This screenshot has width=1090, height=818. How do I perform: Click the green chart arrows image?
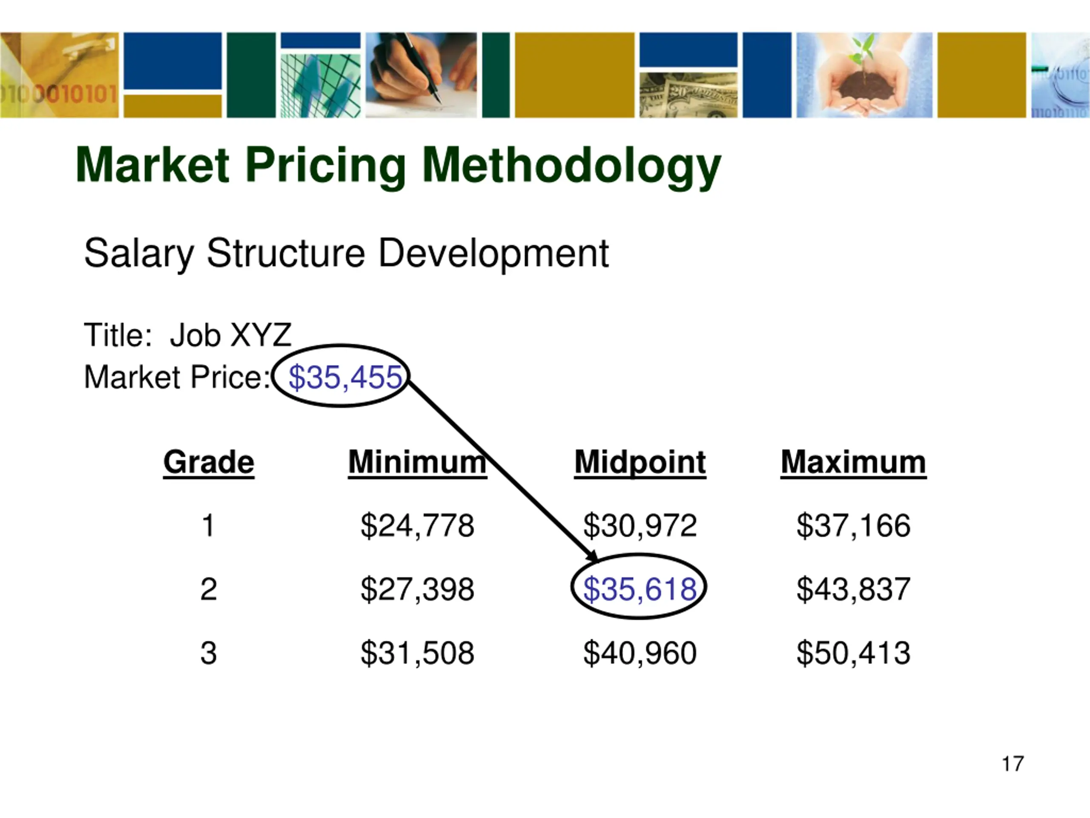321,86
